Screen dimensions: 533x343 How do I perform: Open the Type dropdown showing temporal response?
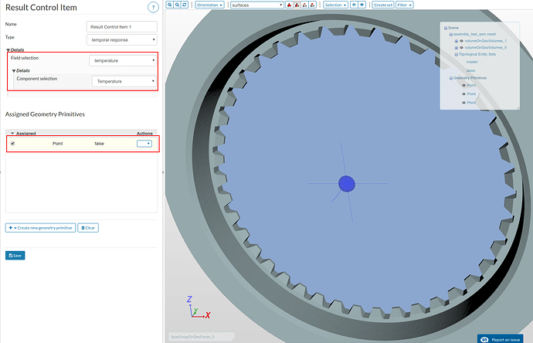pyautogui.click(x=122, y=39)
